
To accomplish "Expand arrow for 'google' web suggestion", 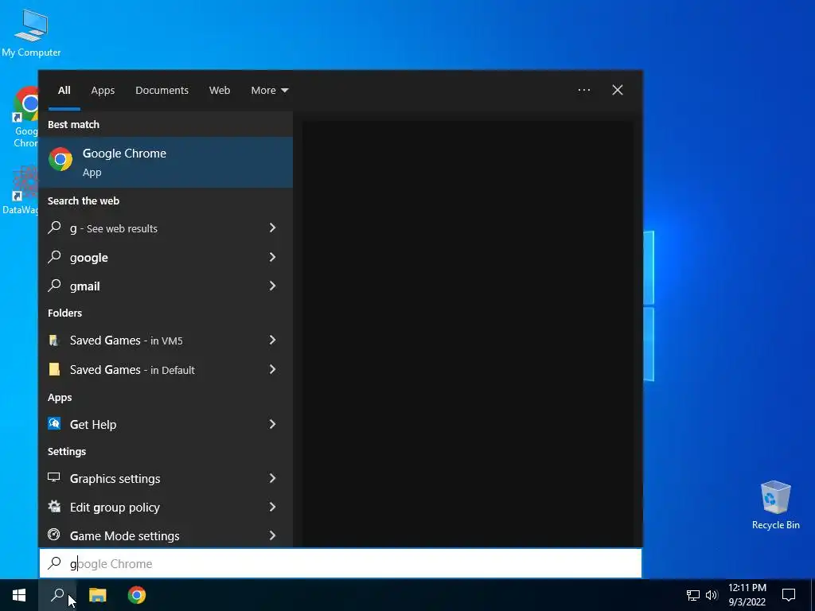I will [272, 257].
